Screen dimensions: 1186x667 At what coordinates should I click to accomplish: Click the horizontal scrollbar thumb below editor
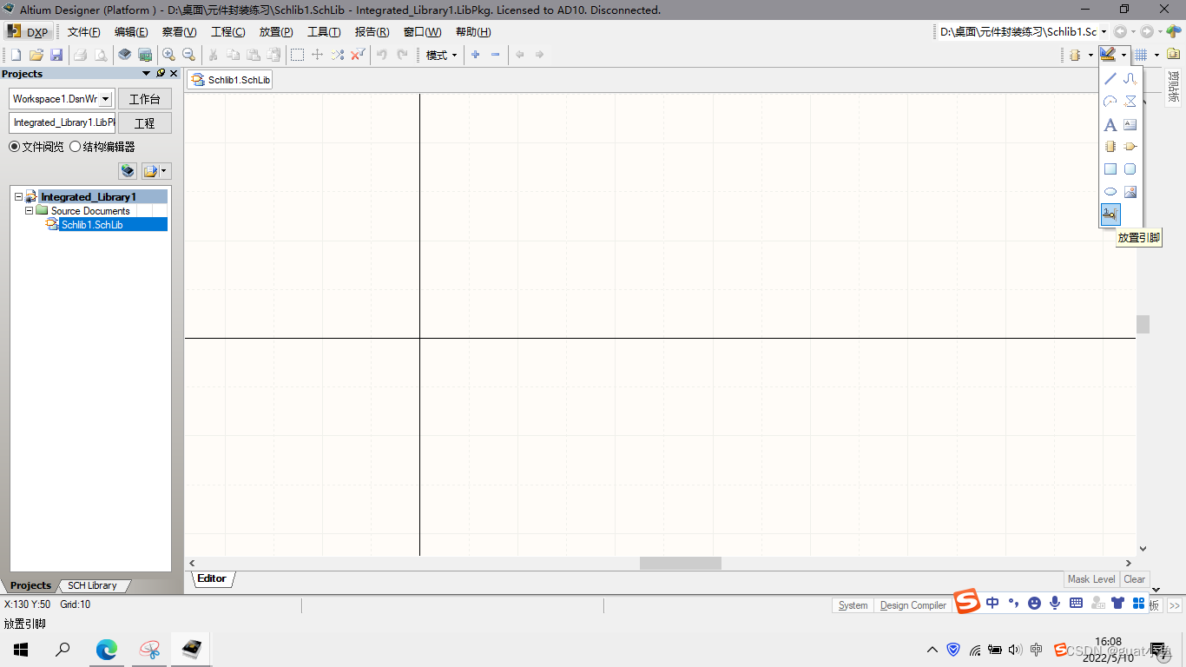[x=681, y=563]
